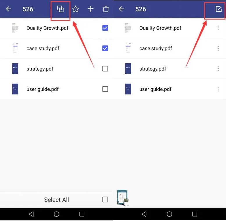
Task: Go back using left panel arrow
Action: coord(9,9)
